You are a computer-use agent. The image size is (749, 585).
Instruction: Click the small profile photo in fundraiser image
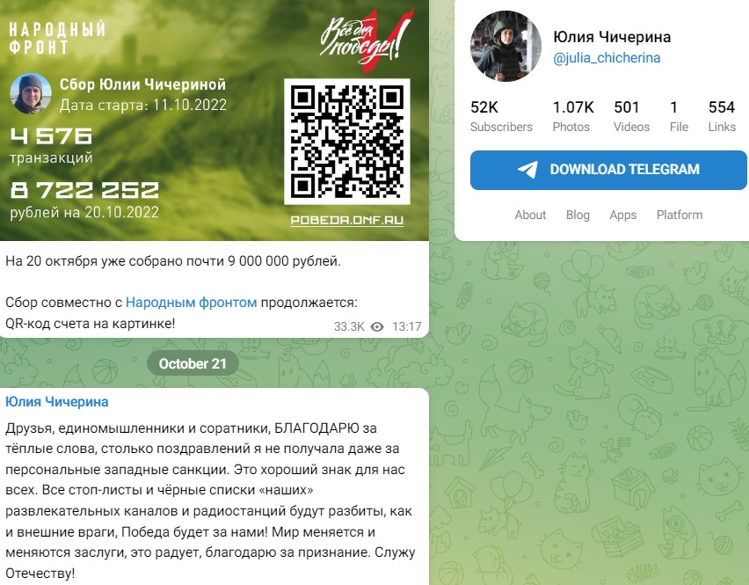(31, 93)
